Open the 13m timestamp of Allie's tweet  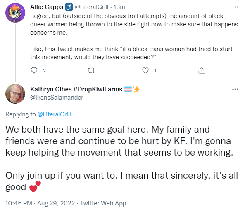[119, 7]
